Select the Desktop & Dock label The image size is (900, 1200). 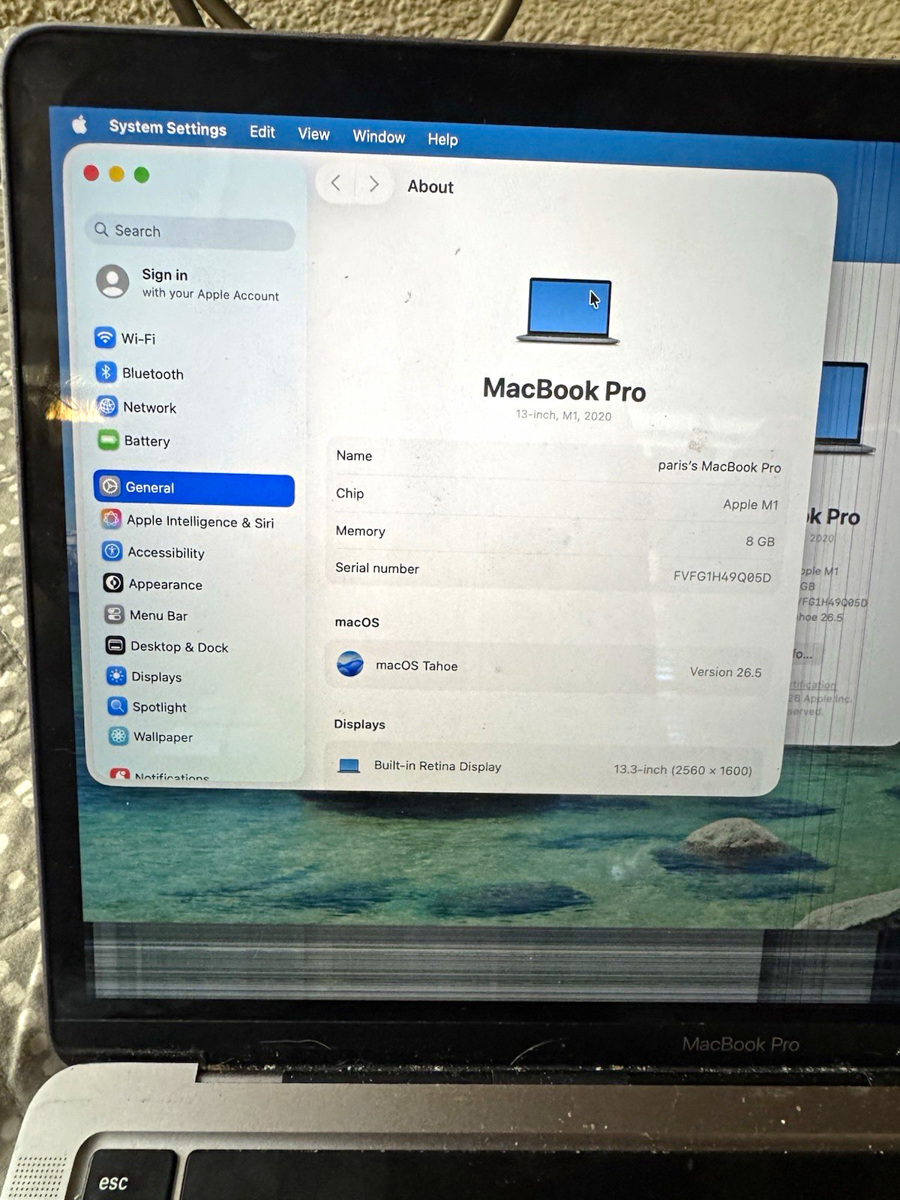pyautogui.click(x=179, y=646)
